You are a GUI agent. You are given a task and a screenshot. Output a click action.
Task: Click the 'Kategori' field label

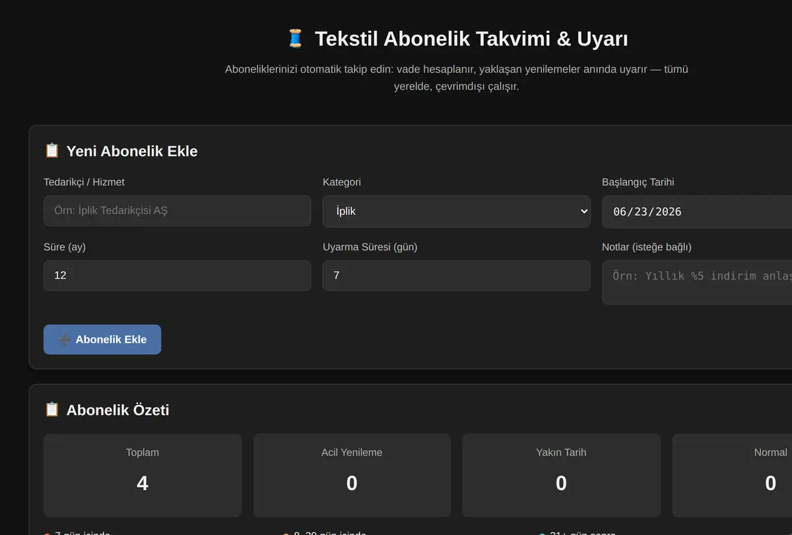coord(342,182)
